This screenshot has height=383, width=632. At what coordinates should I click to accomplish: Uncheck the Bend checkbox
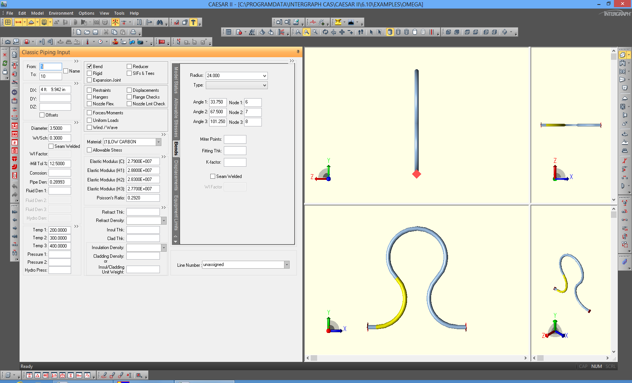[x=90, y=67]
